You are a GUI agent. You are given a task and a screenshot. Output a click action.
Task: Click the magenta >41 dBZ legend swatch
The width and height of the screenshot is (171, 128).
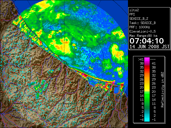[147, 59]
